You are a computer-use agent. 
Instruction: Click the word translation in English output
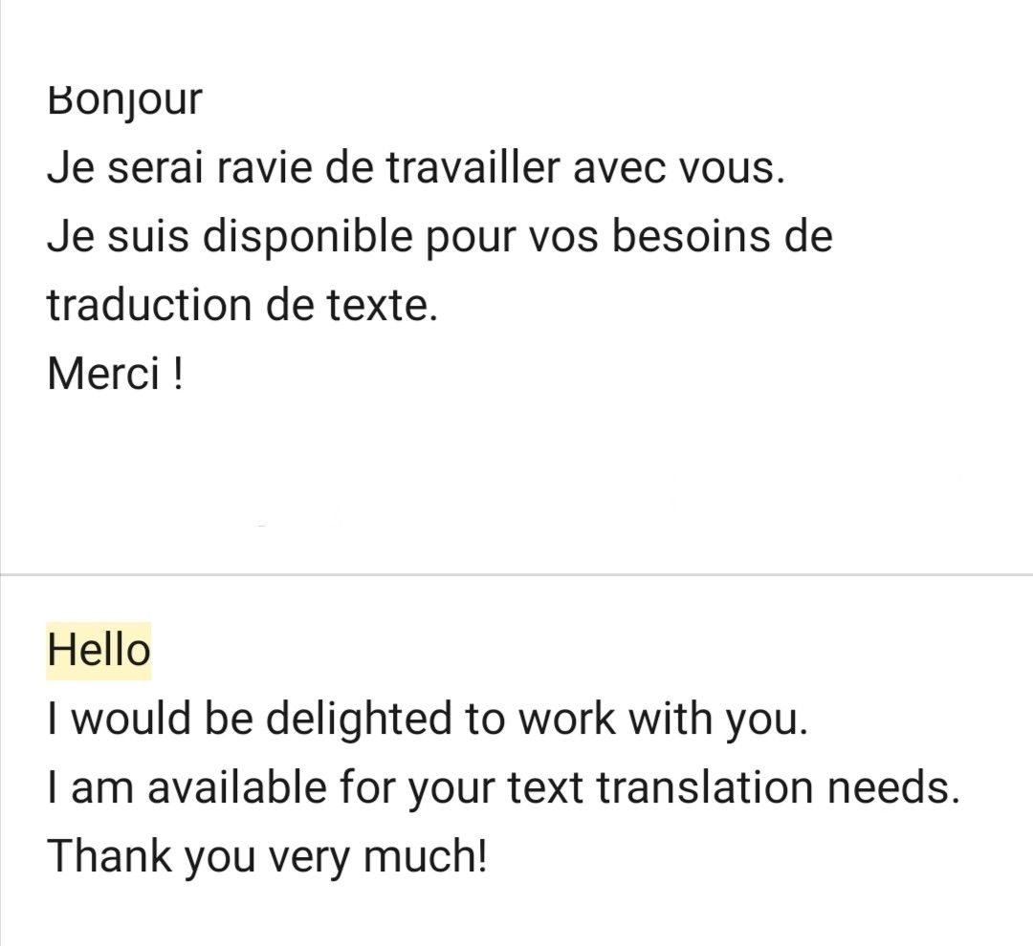point(705,787)
